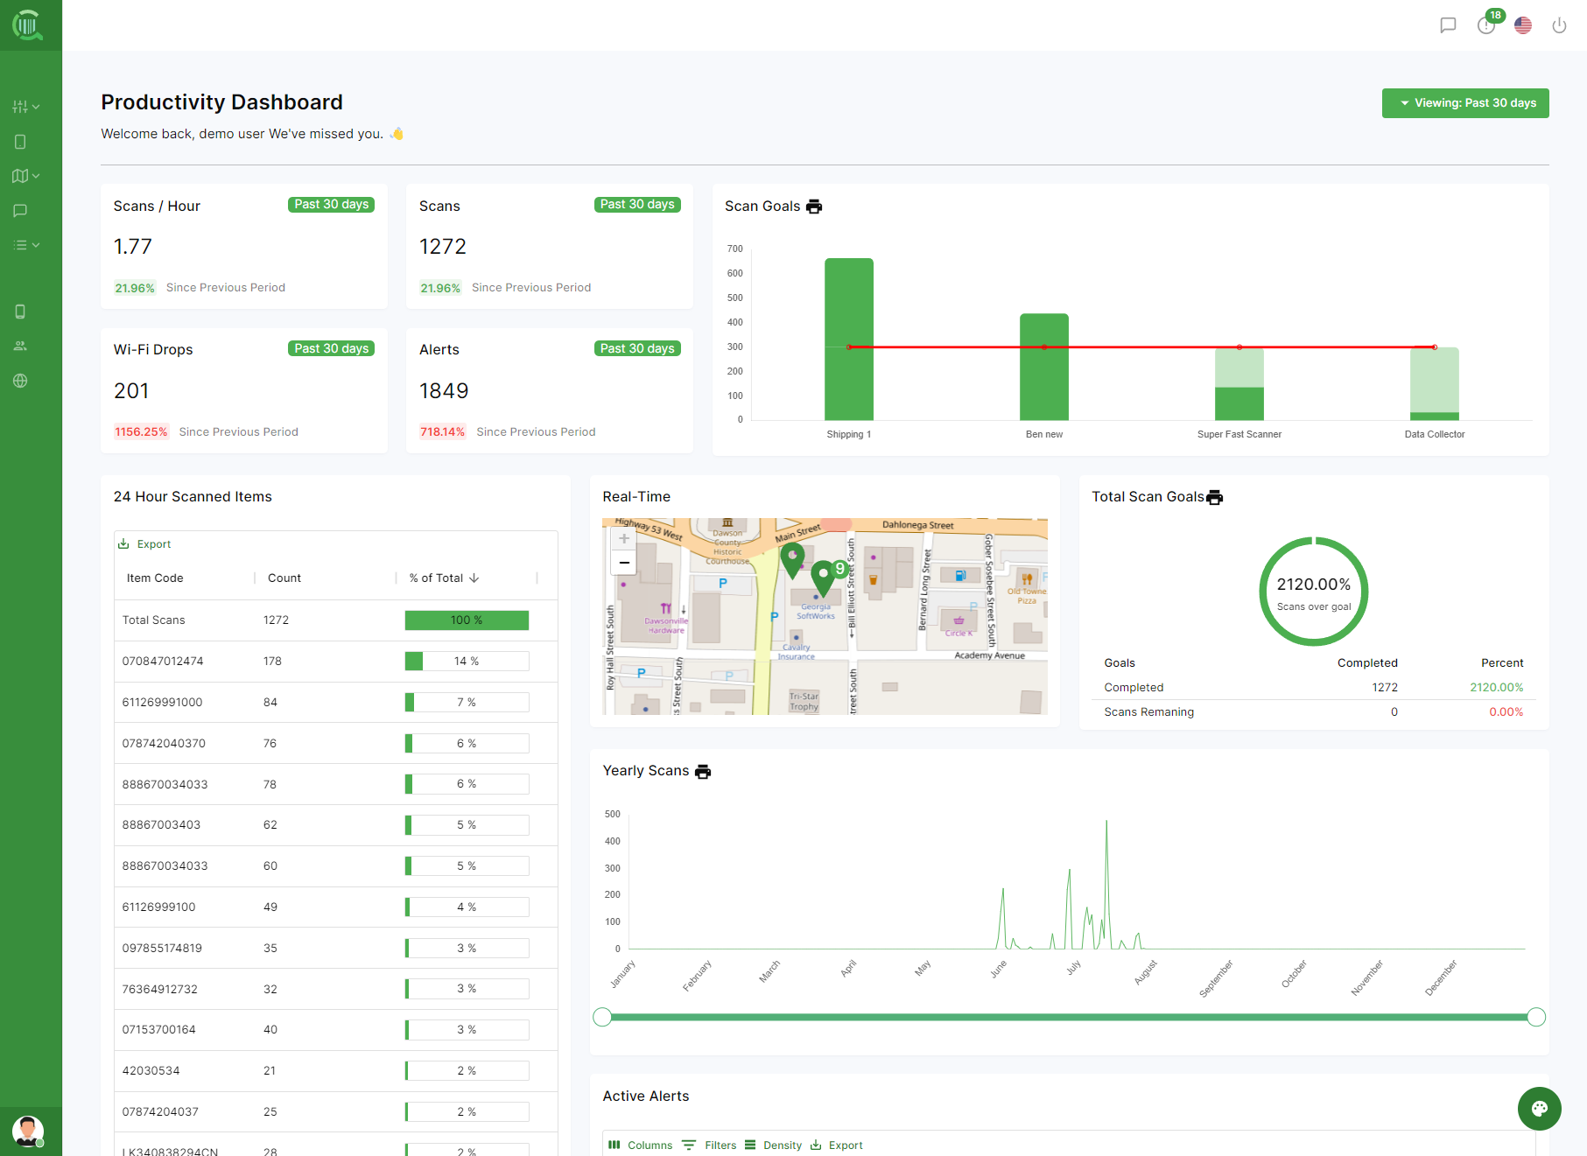Open the globe icon in sidebar

(x=20, y=381)
